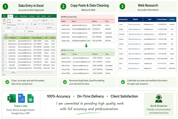The width and height of the screenshot is (178, 119).
Task: Click the Copy icon in the ribbon
Action: tap(7, 22)
